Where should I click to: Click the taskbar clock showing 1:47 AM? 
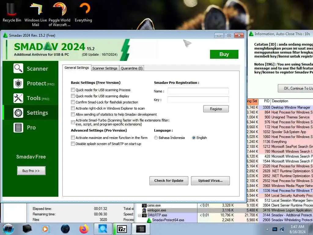coord(297,229)
